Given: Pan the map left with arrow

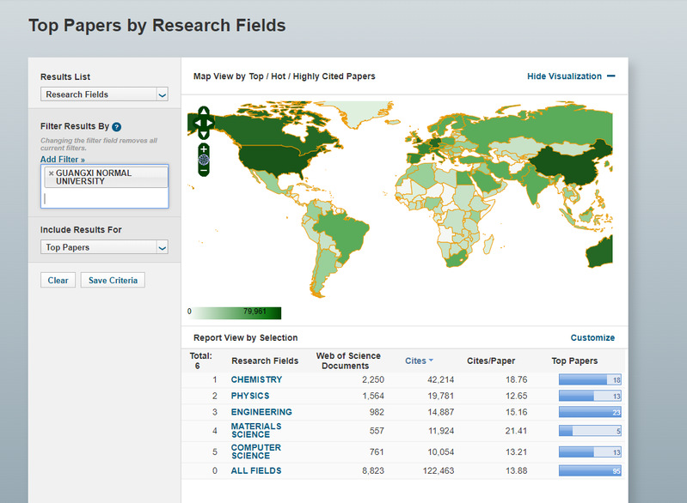Looking at the screenshot, I should pos(197,124).
